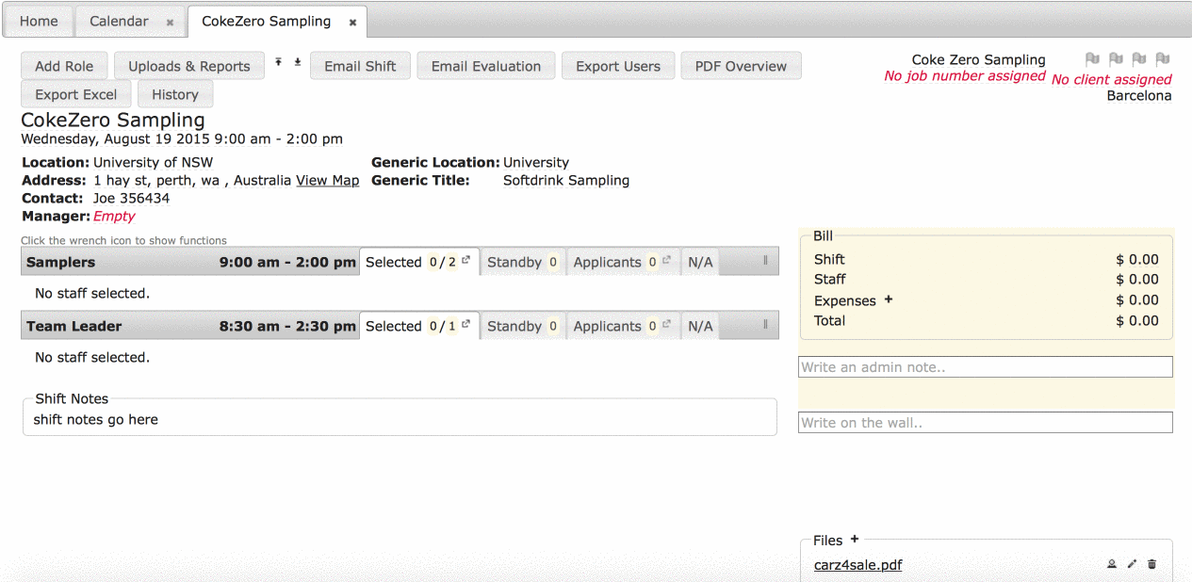Open Uploads & Reports

[x=189, y=66]
